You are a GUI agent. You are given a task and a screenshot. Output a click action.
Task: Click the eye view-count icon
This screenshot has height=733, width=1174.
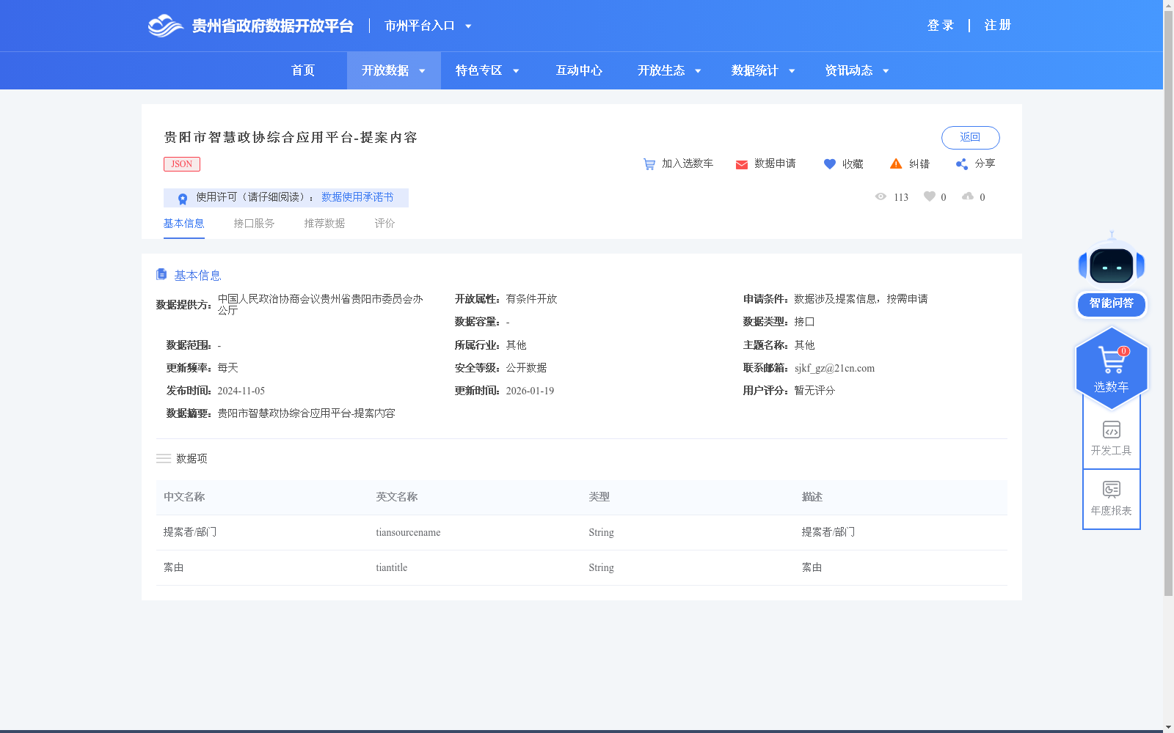tap(880, 196)
